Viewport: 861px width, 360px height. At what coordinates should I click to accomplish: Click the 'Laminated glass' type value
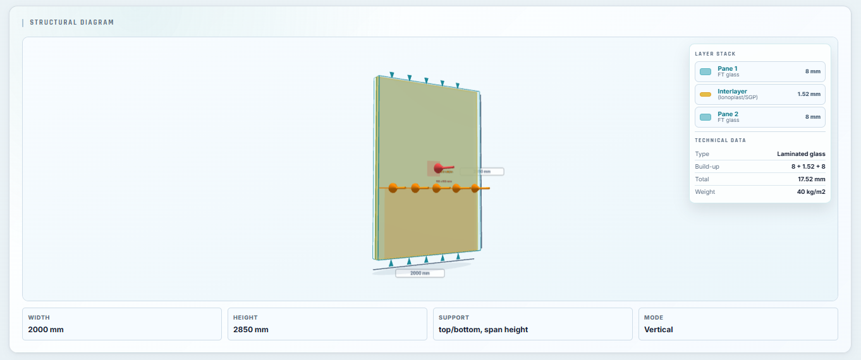click(801, 153)
